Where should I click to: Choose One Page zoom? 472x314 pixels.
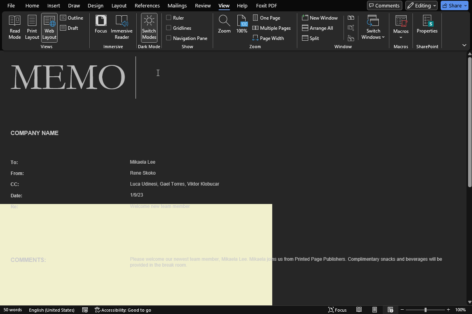click(266, 18)
